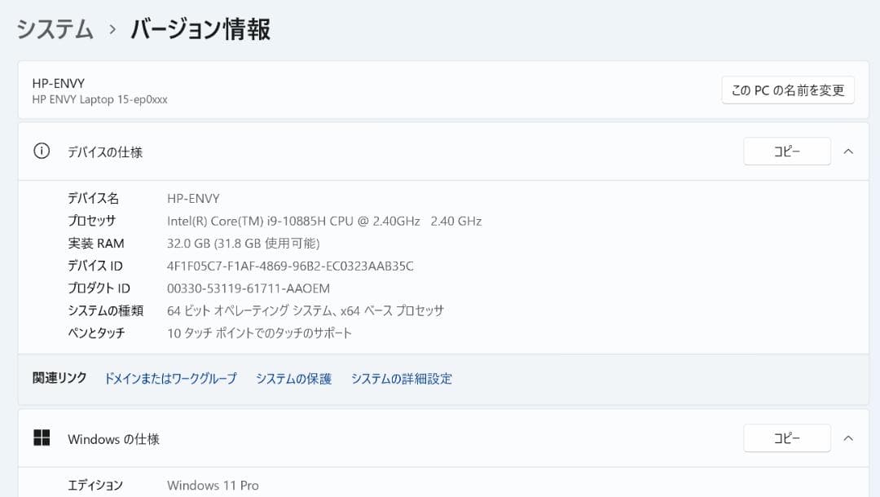Click the Windows の仕様 section header

pyautogui.click(x=113, y=438)
